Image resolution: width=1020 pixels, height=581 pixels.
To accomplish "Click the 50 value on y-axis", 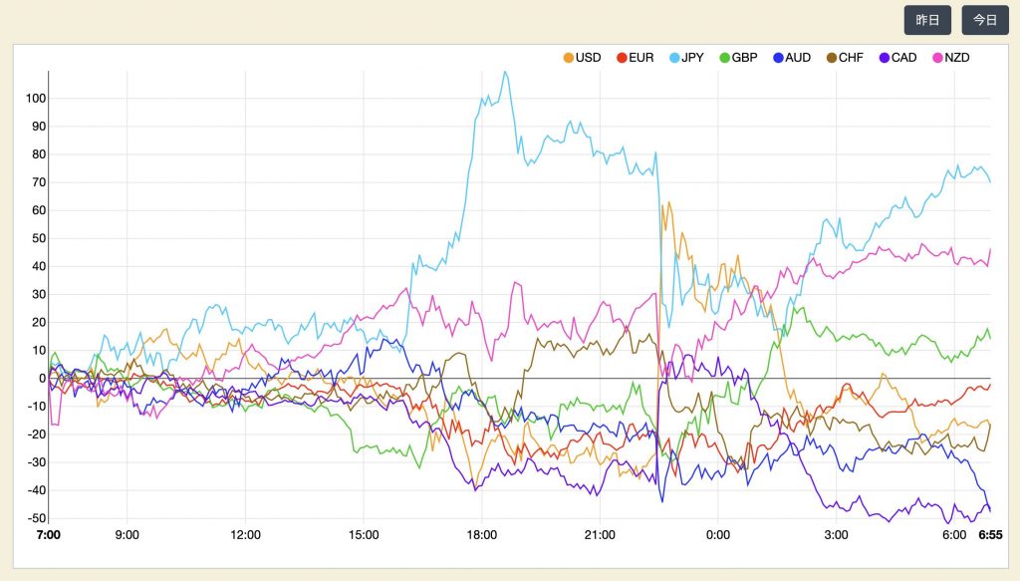I will 39,238.
